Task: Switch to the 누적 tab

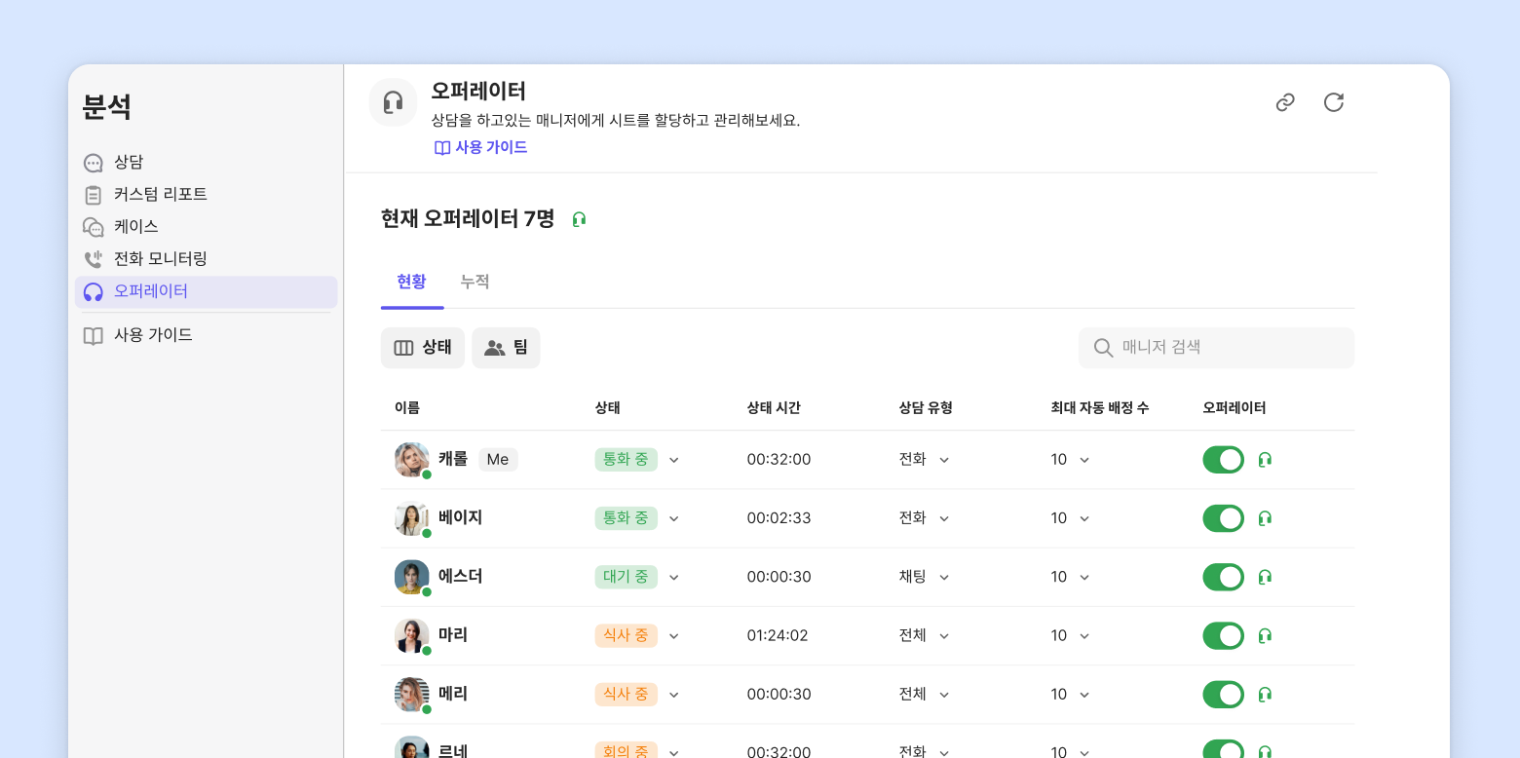Action: coord(475,282)
